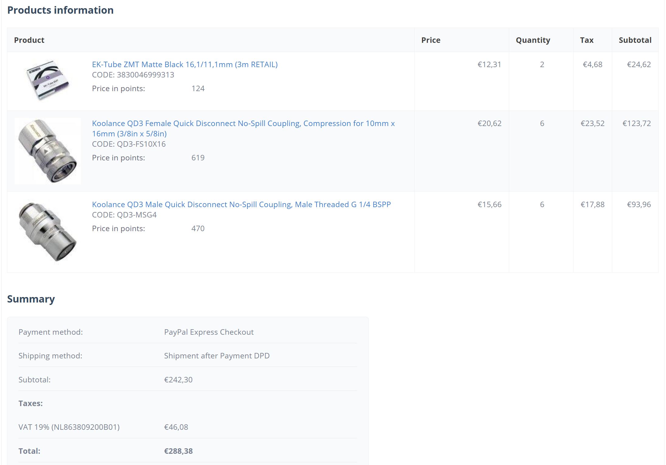This screenshot has height=465, width=666.
Task: Click the CODE QD3-FS10X16 text
Action: [129, 144]
